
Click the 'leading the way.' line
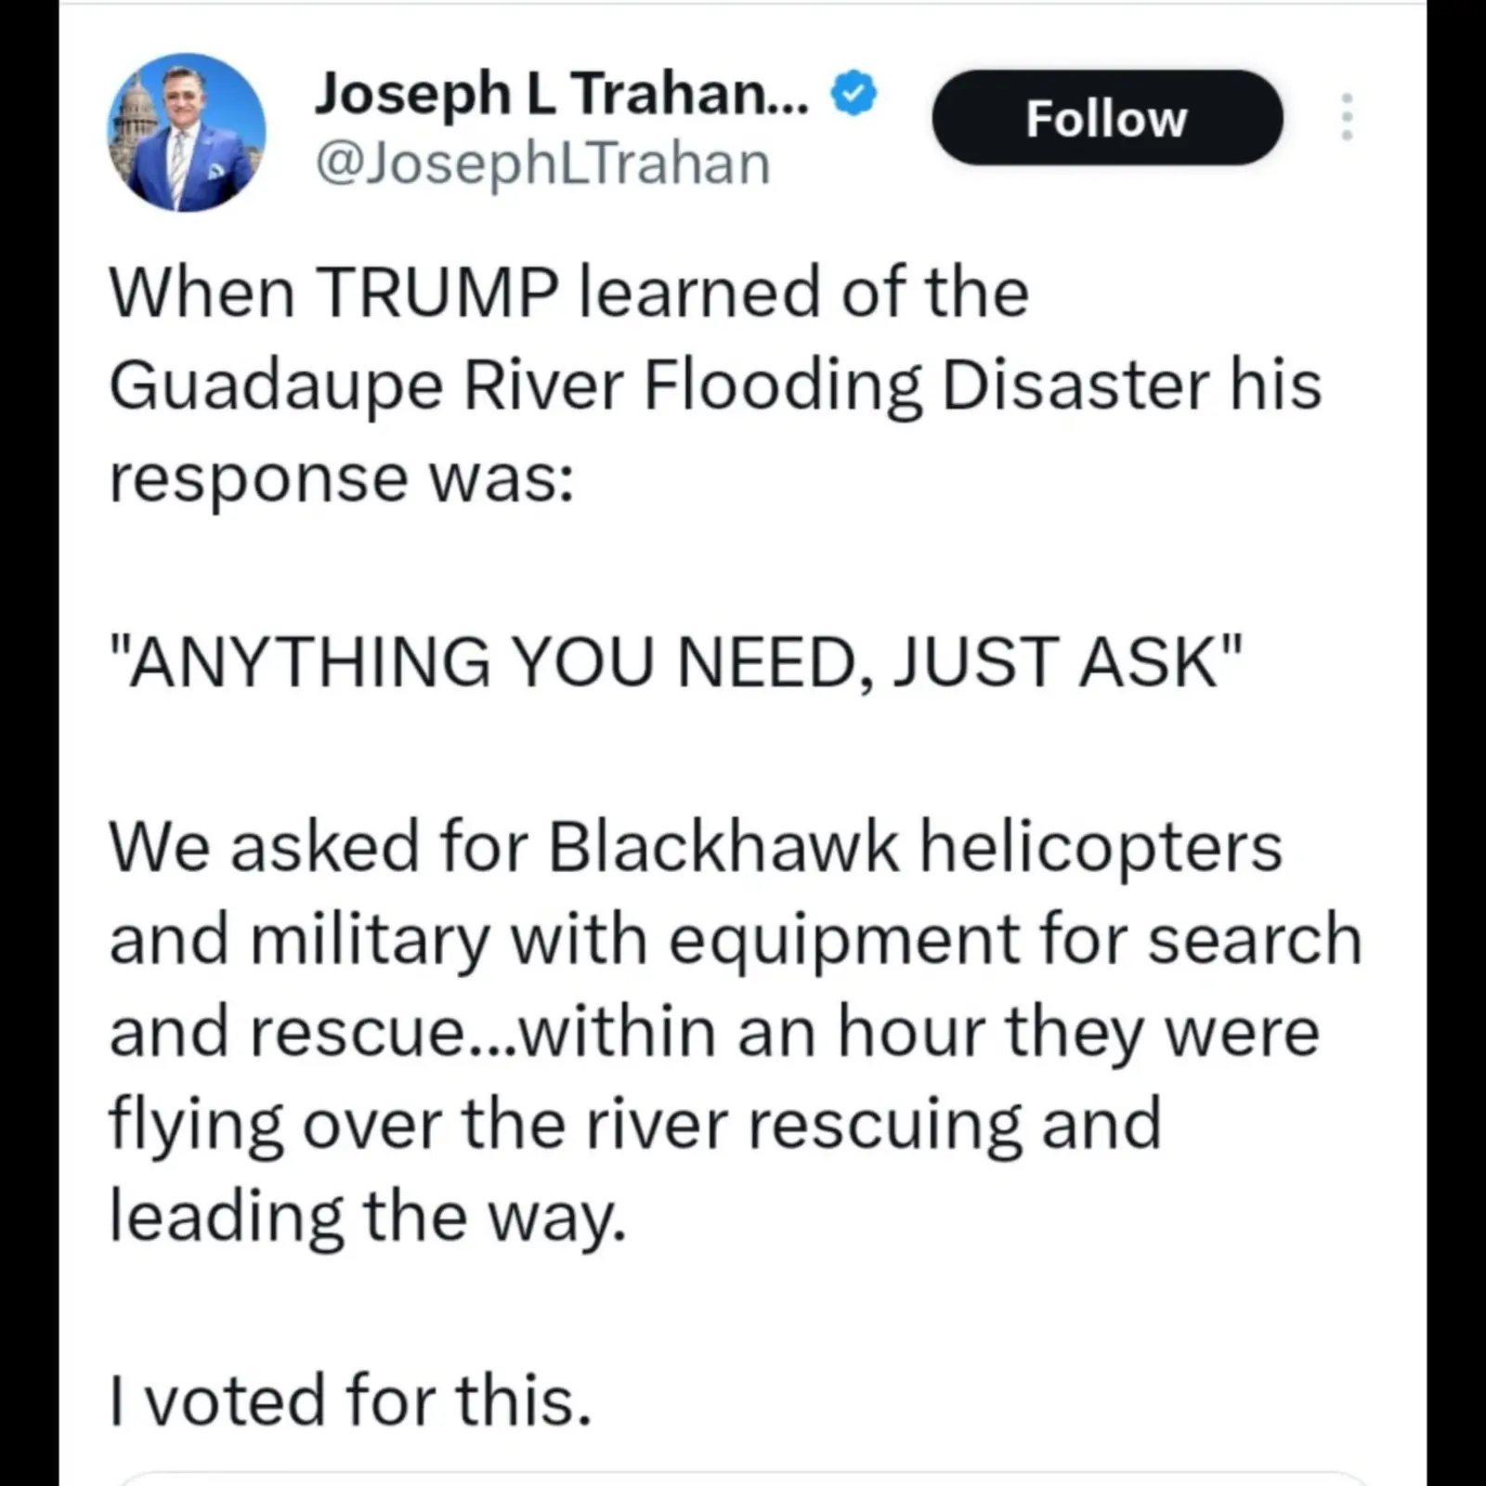[x=368, y=1217]
